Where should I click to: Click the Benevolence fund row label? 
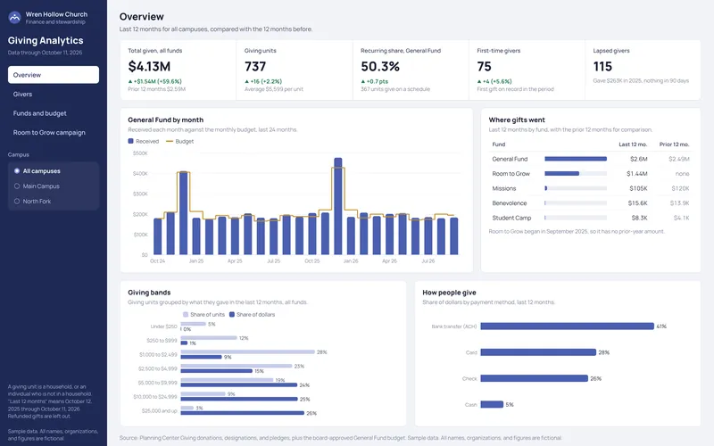509,203
